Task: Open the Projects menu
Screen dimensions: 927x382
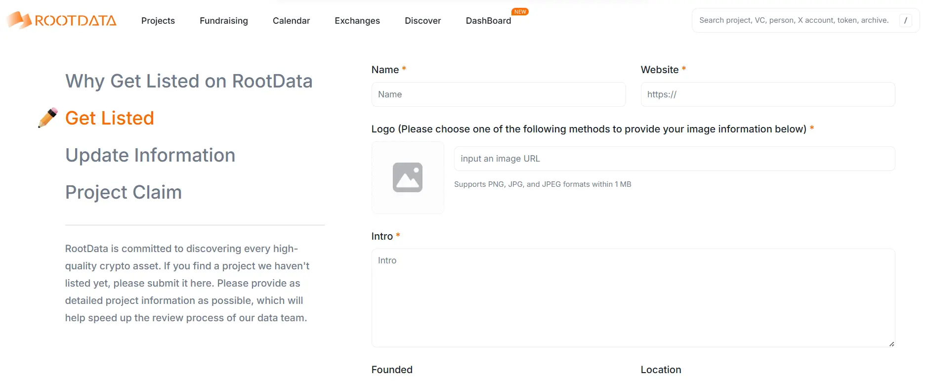Action: (158, 21)
